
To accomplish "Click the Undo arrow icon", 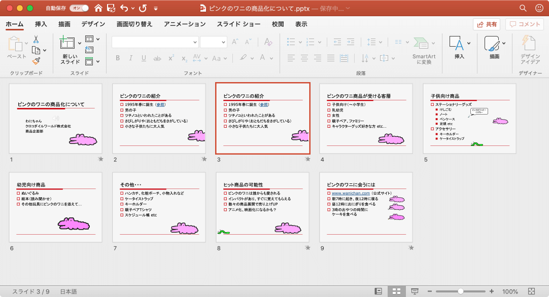I will tap(125, 8).
